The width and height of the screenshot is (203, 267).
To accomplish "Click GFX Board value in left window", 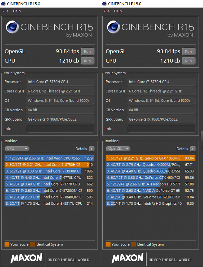I will (60, 119).
